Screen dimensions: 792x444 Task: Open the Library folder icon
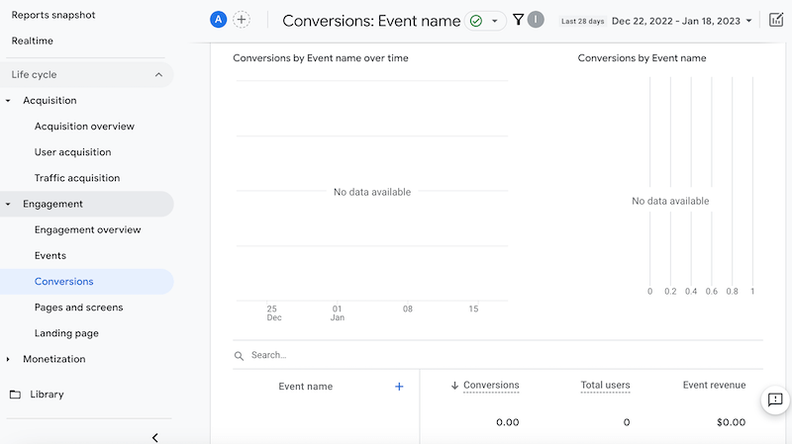point(15,395)
